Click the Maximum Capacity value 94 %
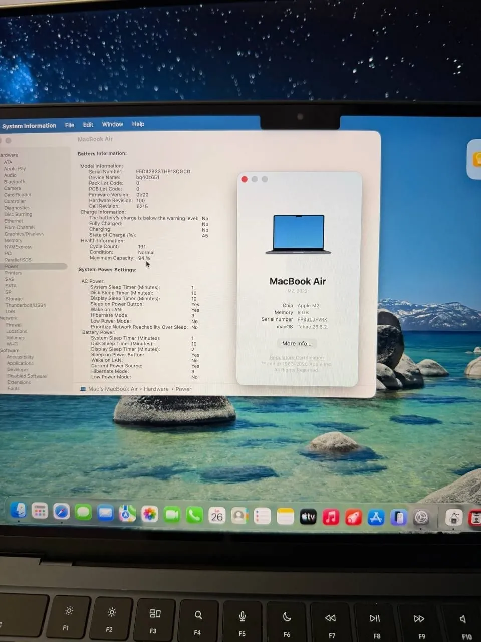 pos(144,258)
